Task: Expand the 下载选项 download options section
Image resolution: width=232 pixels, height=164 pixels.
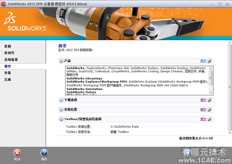Action: 61,100
